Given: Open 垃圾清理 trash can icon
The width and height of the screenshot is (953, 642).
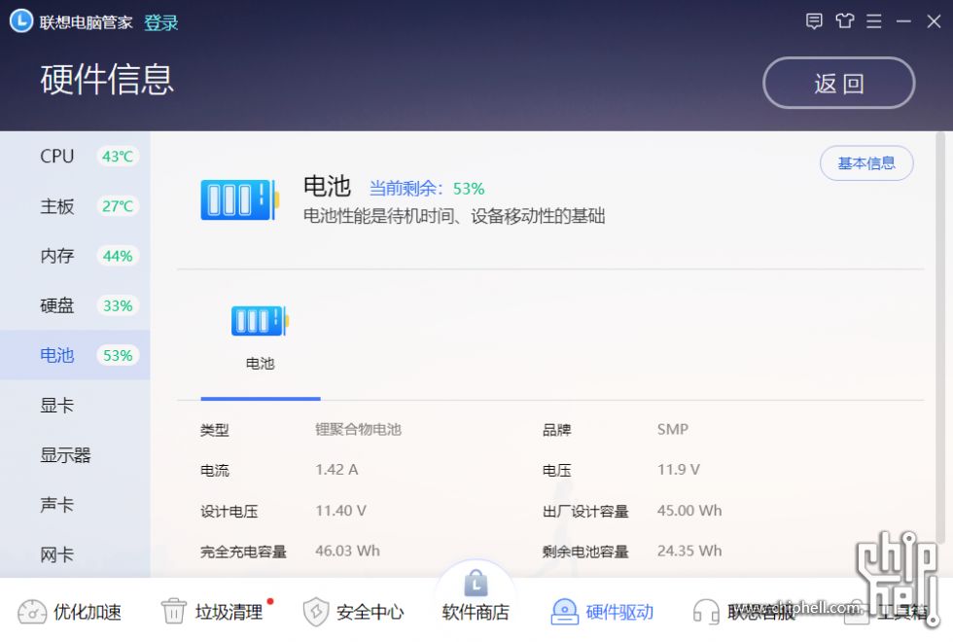Looking at the screenshot, I should pyautogui.click(x=173, y=611).
